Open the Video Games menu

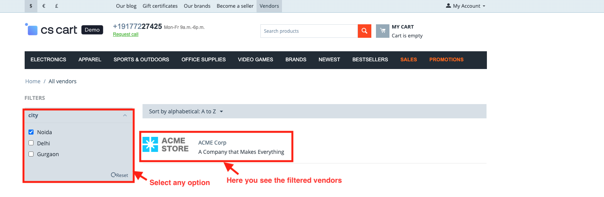click(255, 60)
